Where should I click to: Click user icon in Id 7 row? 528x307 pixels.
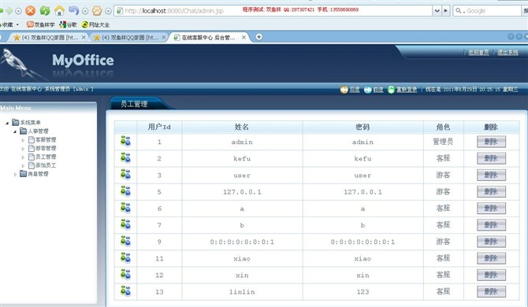pos(125,224)
